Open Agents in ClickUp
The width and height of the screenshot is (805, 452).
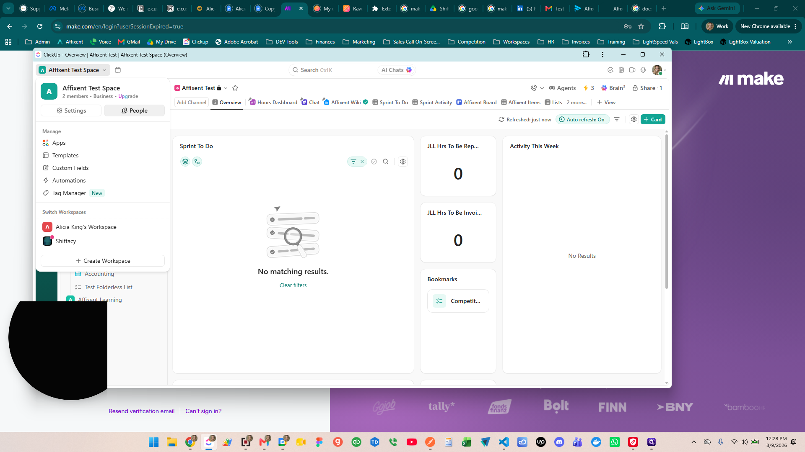562,88
